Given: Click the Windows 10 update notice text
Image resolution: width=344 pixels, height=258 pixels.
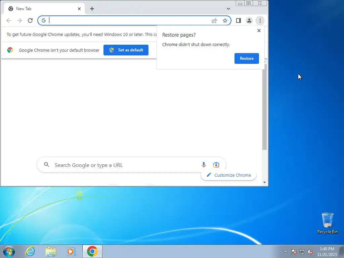Looking at the screenshot, I should (82, 35).
